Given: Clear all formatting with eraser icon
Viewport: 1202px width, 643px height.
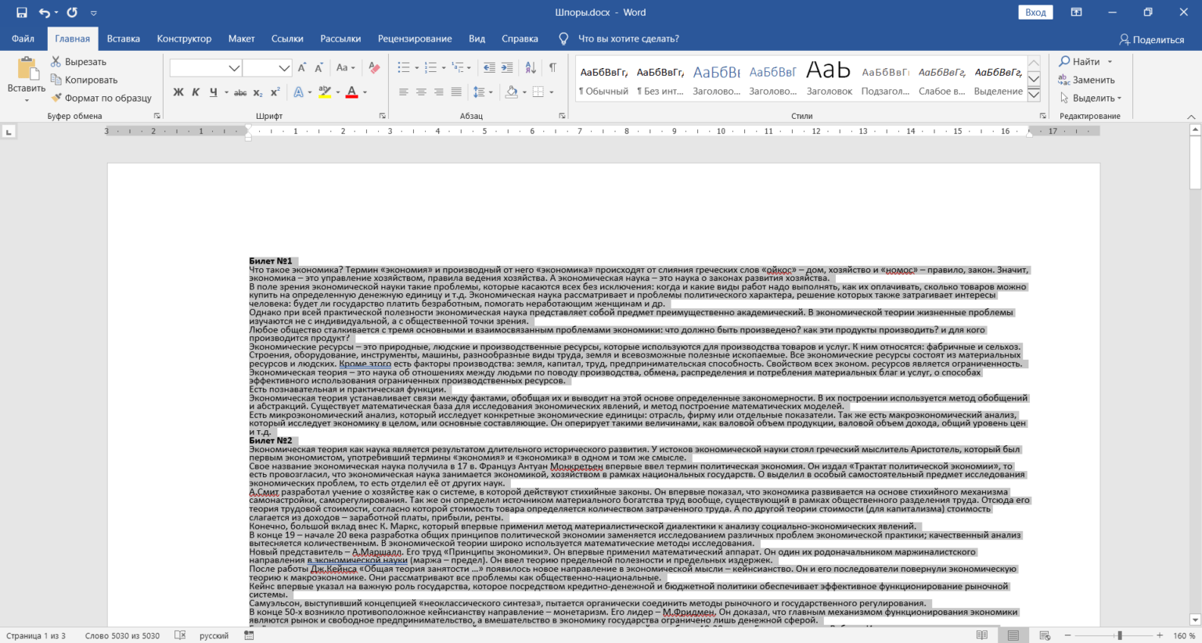Looking at the screenshot, I should [x=374, y=68].
